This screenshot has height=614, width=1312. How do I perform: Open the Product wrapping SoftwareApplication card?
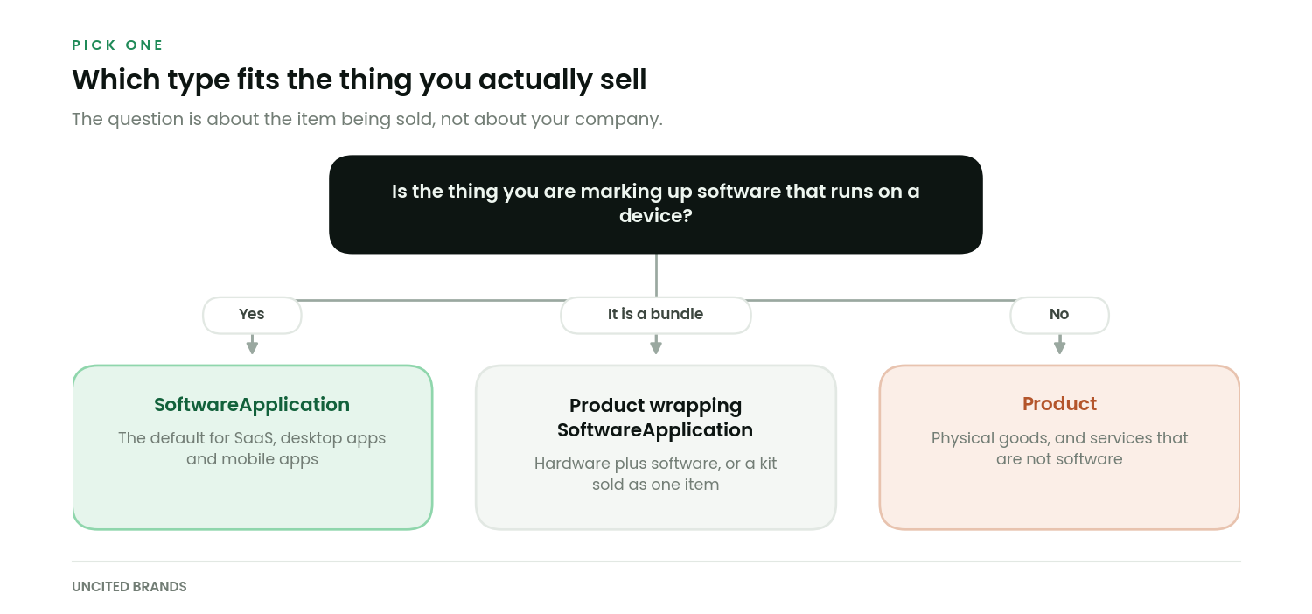click(656, 447)
